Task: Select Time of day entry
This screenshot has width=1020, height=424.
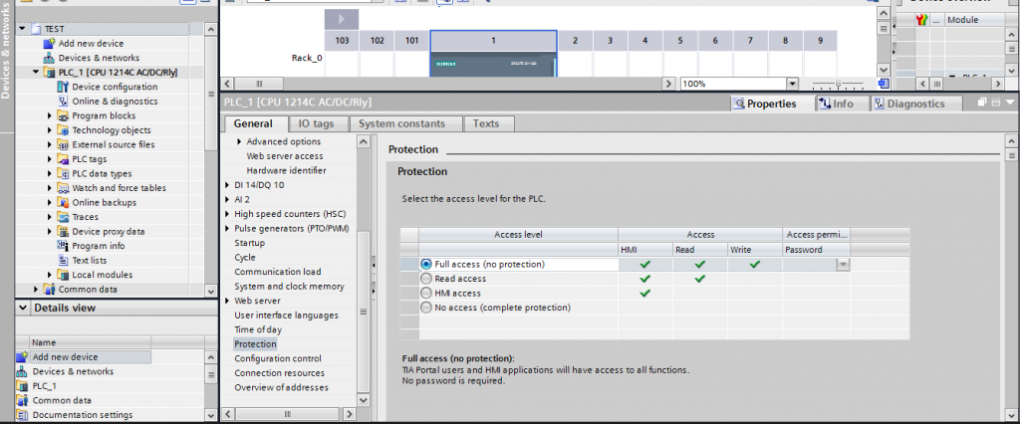Action: (258, 329)
